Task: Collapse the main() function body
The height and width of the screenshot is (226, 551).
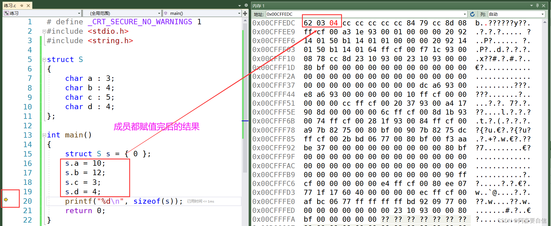Action: pyautogui.click(x=44, y=135)
